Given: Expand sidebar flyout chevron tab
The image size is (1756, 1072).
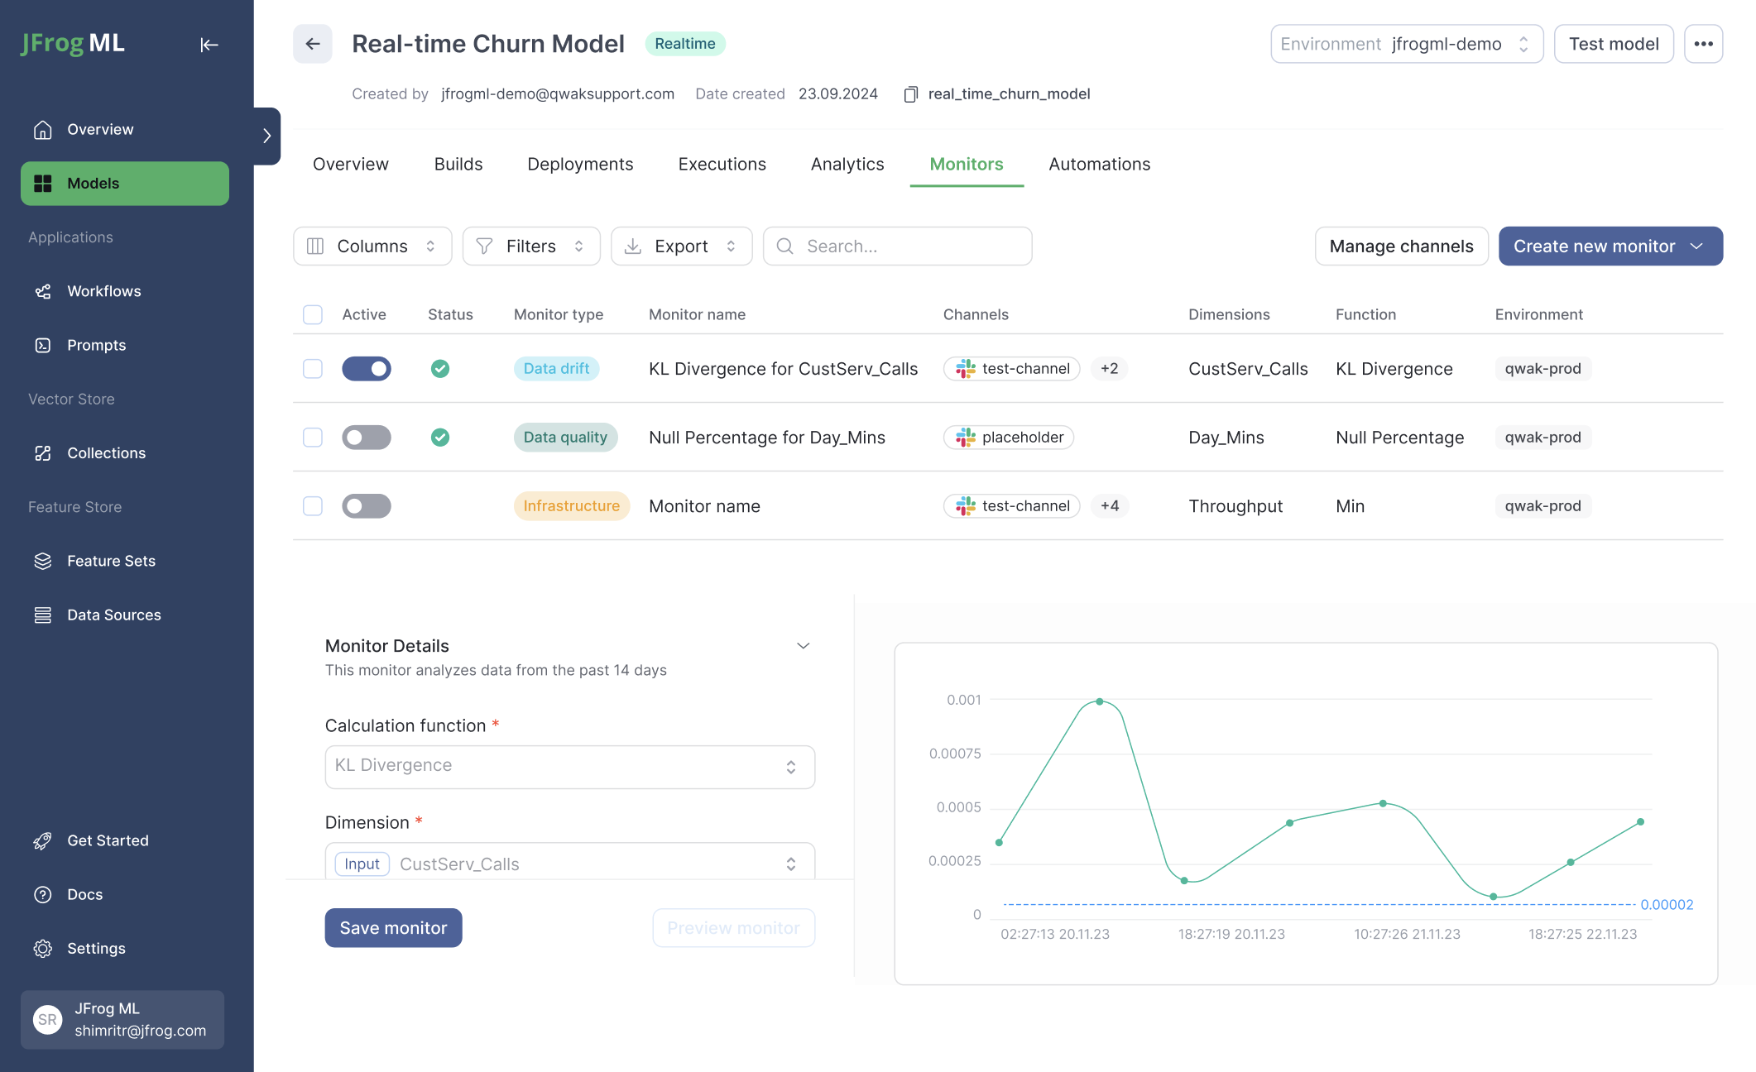Looking at the screenshot, I should [x=266, y=136].
